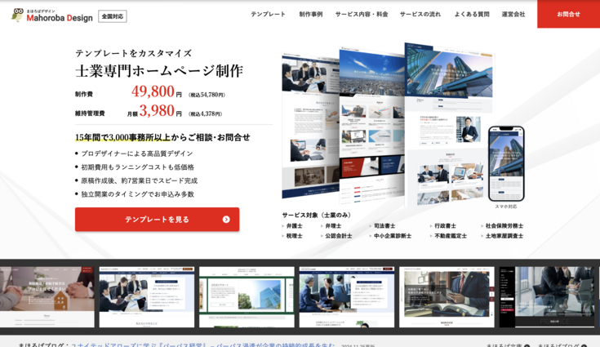Select サービスの流れ in the navigation
Screen dimensions: 600x347
coord(420,15)
